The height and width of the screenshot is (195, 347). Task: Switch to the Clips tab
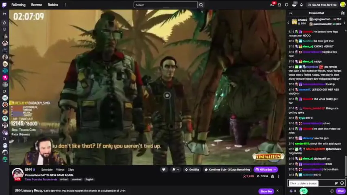coord(71,170)
